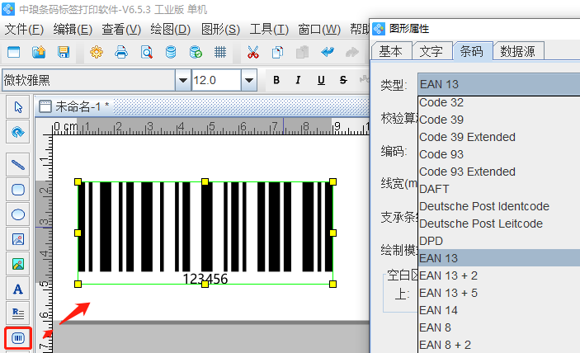Screen dimensions: 580x353
Task: Open the 查看(V) menu
Action: click(x=121, y=29)
